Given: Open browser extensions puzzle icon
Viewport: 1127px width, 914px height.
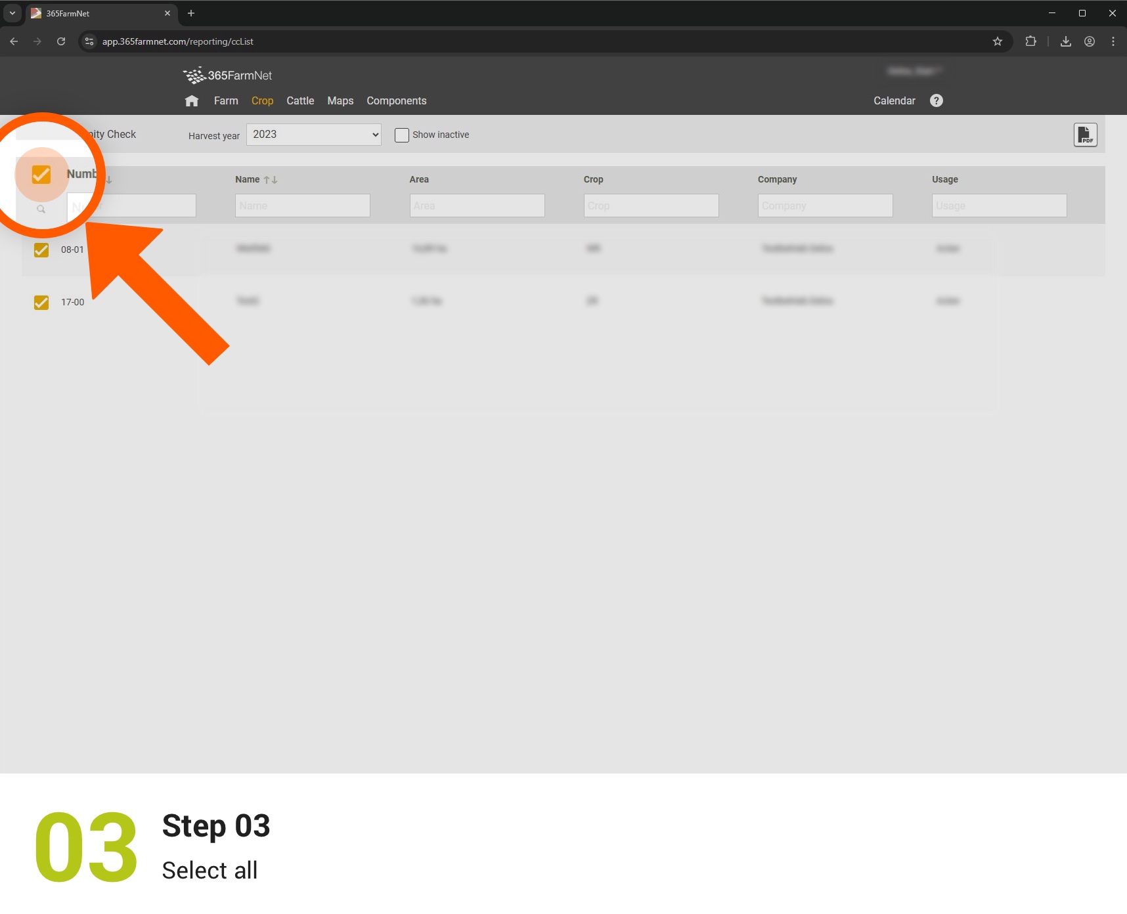Looking at the screenshot, I should point(1030,41).
